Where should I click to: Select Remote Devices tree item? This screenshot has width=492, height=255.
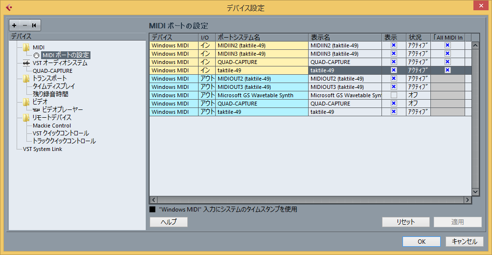[x=52, y=117]
